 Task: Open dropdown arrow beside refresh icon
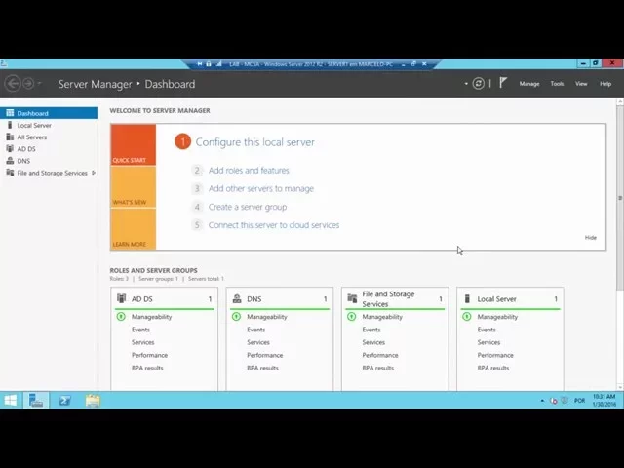pos(466,84)
